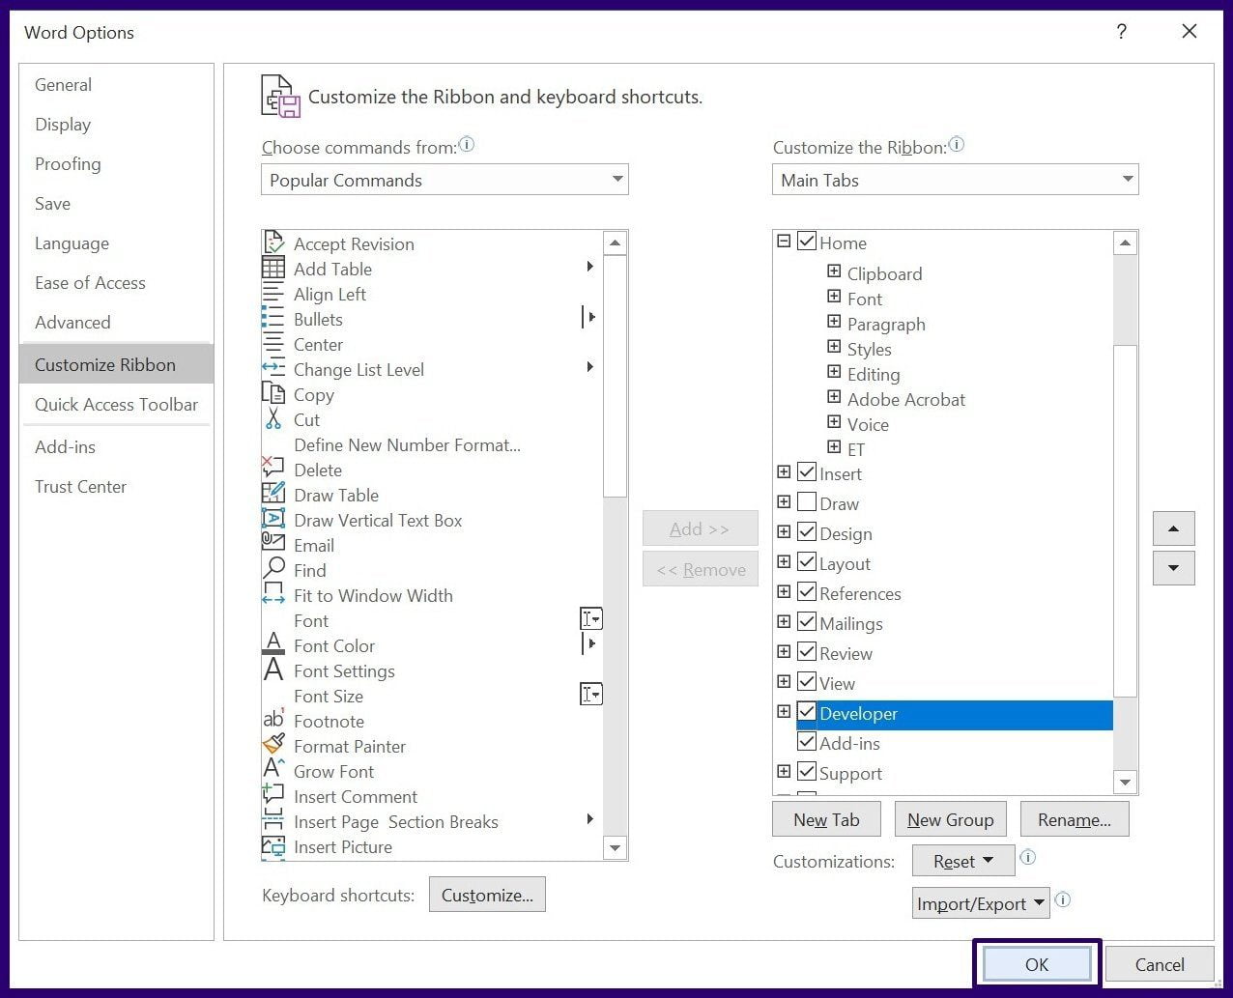Image resolution: width=1233 pixels, height=998 pixels.
Task: Click the New Group button
Action: tap(950, 818)
